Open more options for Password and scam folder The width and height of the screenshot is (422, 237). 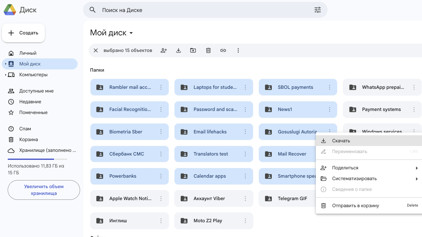(x=245, y=109)
